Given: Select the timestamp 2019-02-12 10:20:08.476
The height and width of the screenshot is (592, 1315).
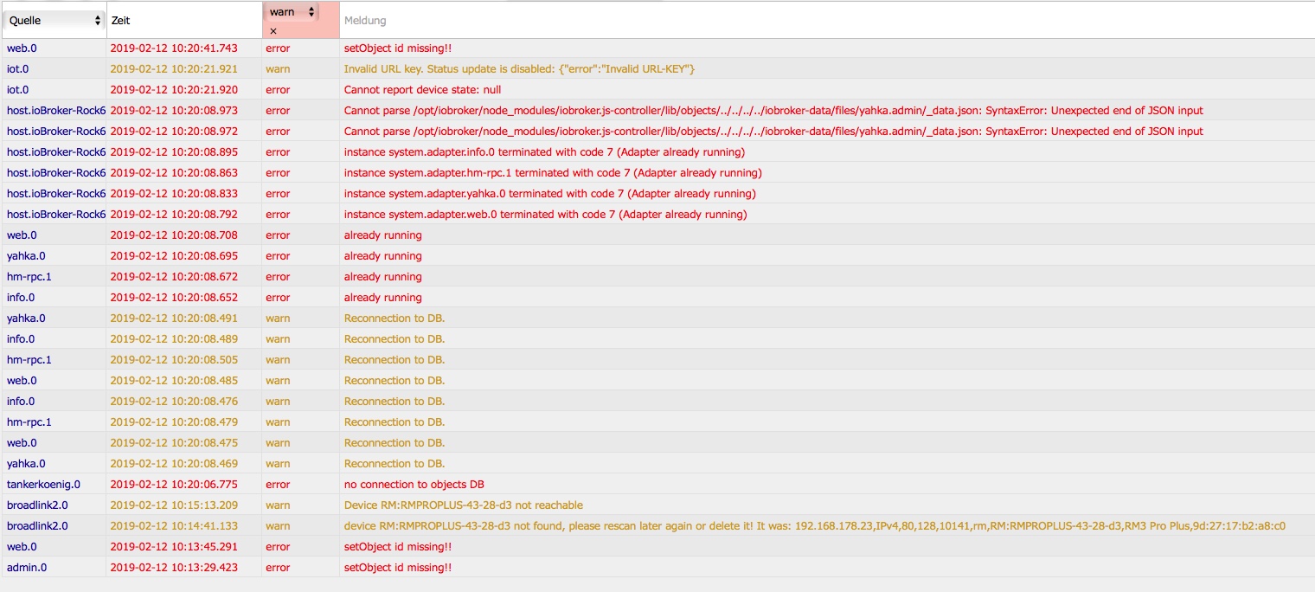Looking at the screenshot, I should (x=174, y=402).
